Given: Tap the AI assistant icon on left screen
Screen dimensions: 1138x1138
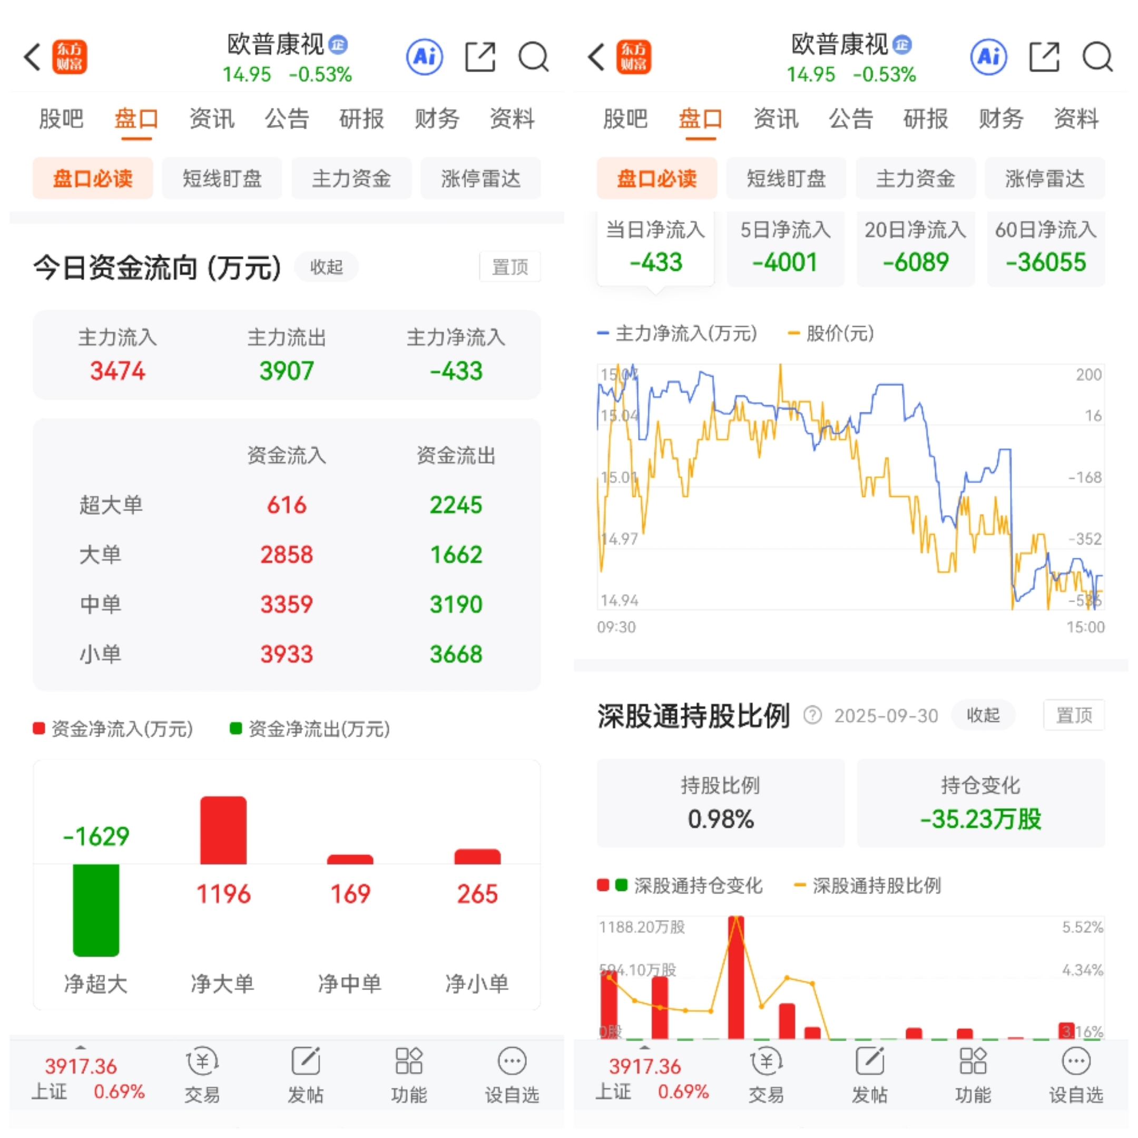Looking at the screenshot, I should click(424, 57).
